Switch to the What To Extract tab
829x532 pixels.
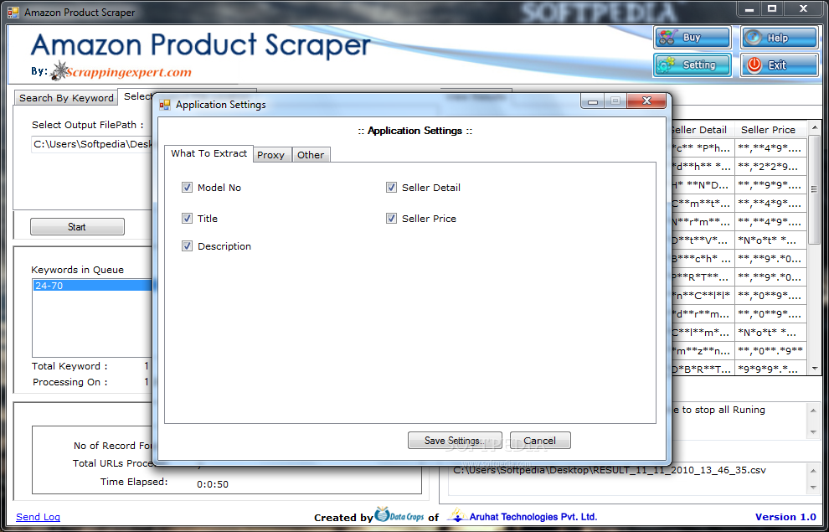click(209, 153)
